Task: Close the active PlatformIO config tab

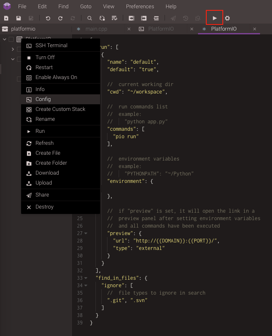Action: pyautogui.click(x=255, y=29)
